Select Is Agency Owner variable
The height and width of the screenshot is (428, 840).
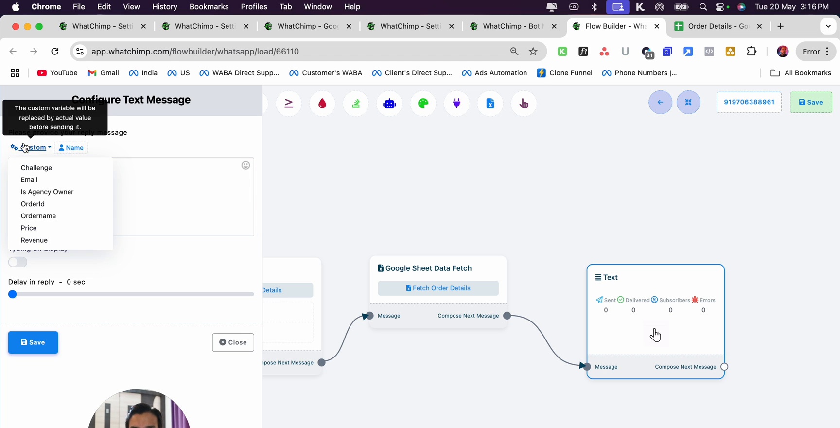(x=47, y=192)
